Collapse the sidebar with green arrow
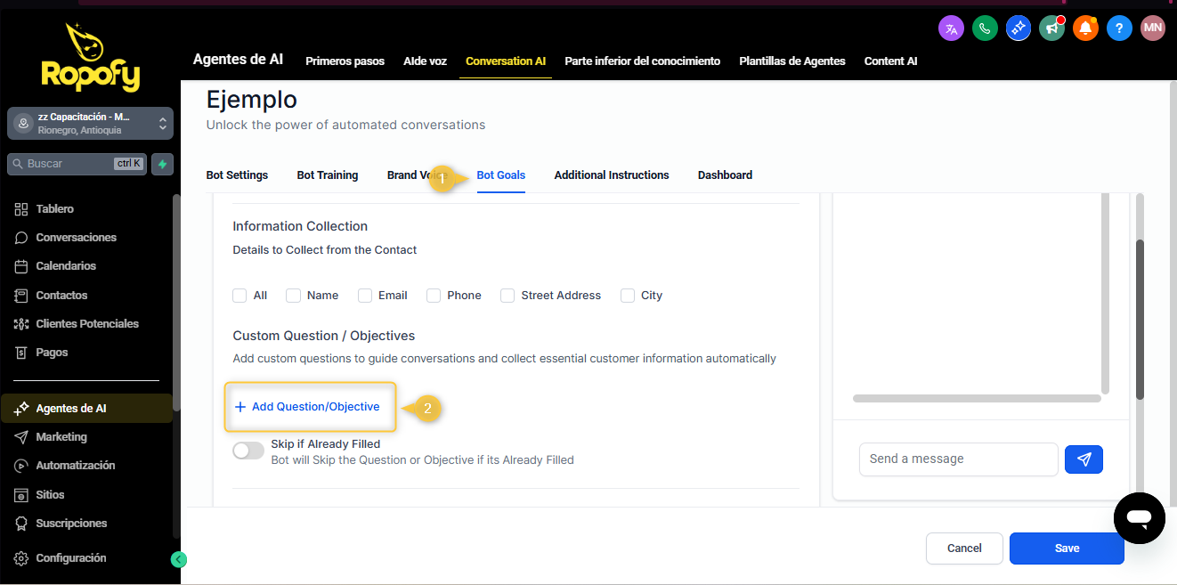The image size is (1177, 585). point(179,559)
